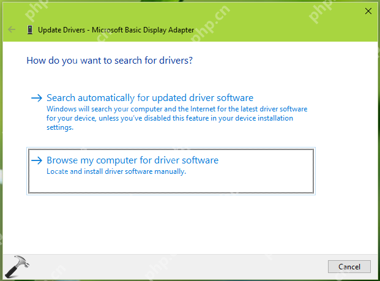Click the display adapter device icon

30,30
